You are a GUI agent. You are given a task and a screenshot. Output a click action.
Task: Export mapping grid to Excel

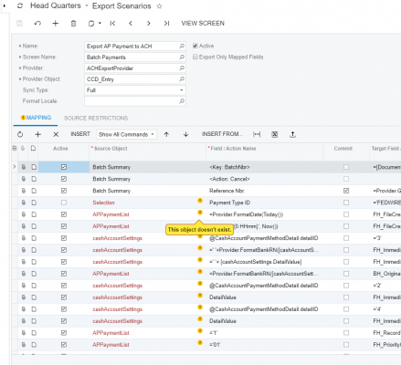pos(275,134)
